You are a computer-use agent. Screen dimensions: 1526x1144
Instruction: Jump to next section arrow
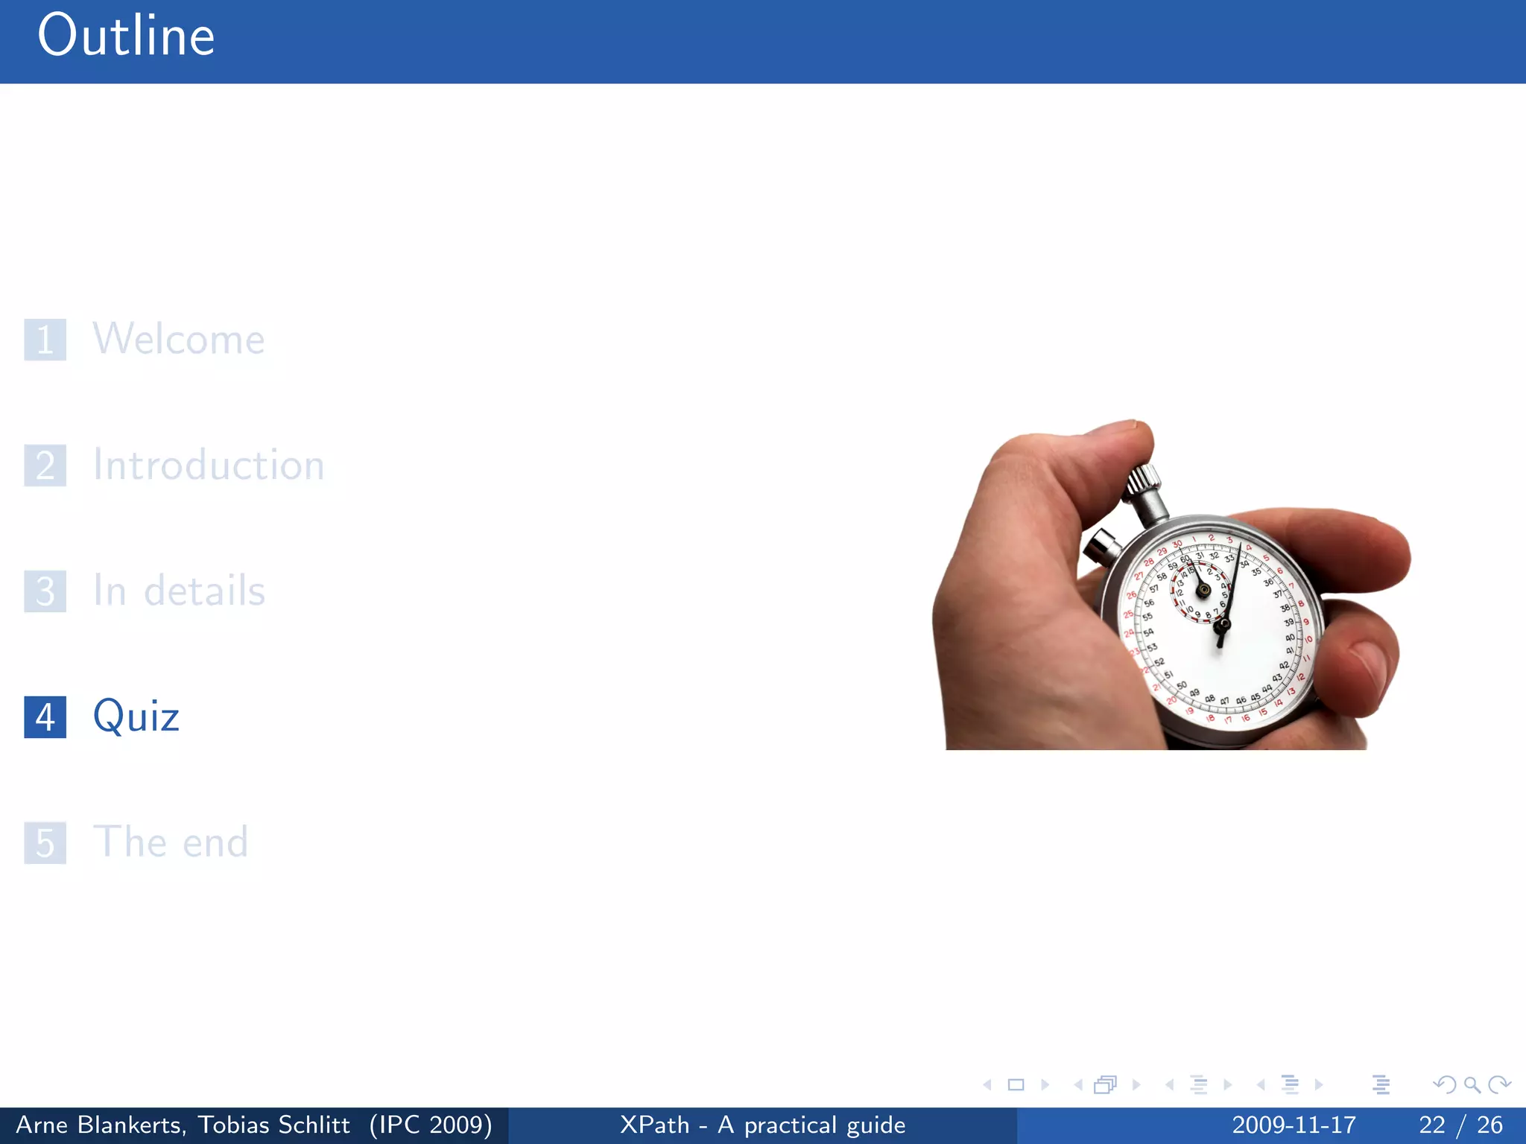coord(1319,1085)
